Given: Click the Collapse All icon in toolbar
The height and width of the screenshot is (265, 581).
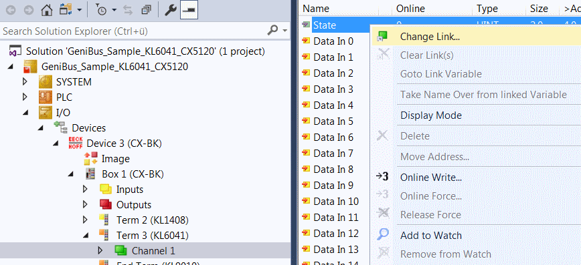Looking at the screenshot, I should click(x=147, y=11).
